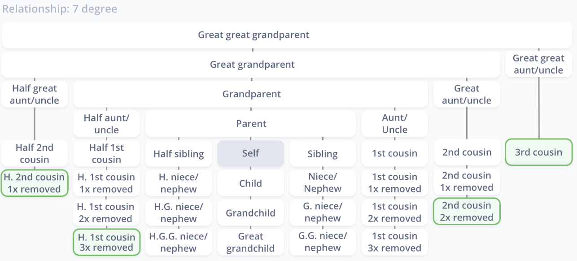Click the 1st cousin 3x removed box
The height and width of the screenshot is (261, 577).
coord(395,242)
